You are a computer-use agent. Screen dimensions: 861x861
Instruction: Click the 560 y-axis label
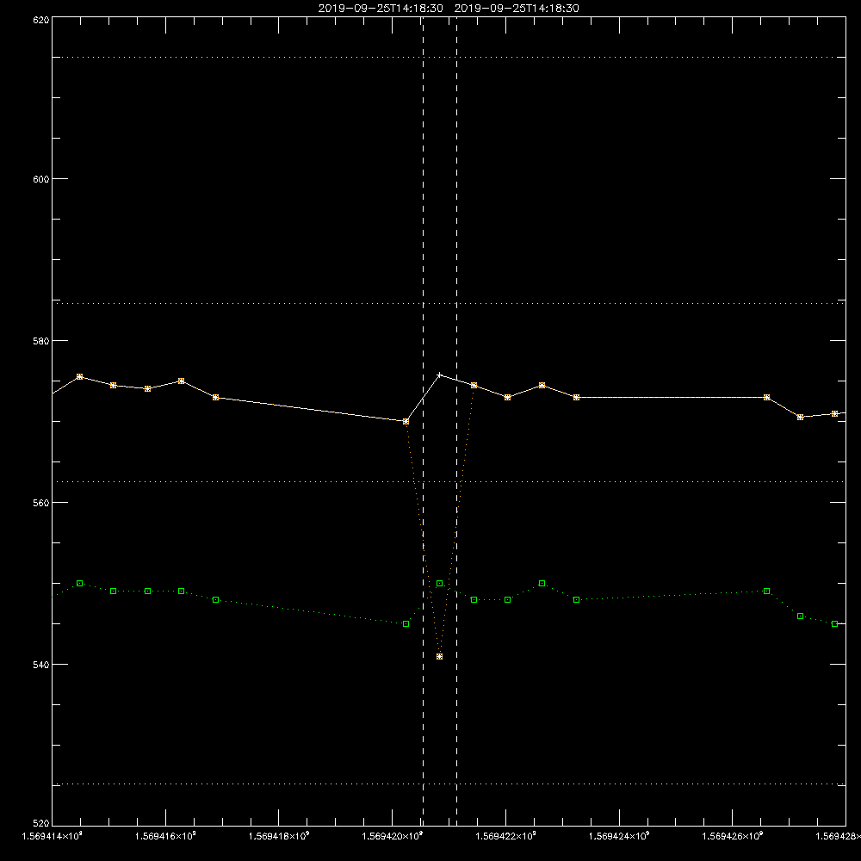[41, 503]
